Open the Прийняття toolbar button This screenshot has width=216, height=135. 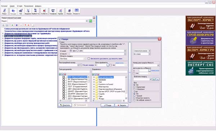click(35, 12)
